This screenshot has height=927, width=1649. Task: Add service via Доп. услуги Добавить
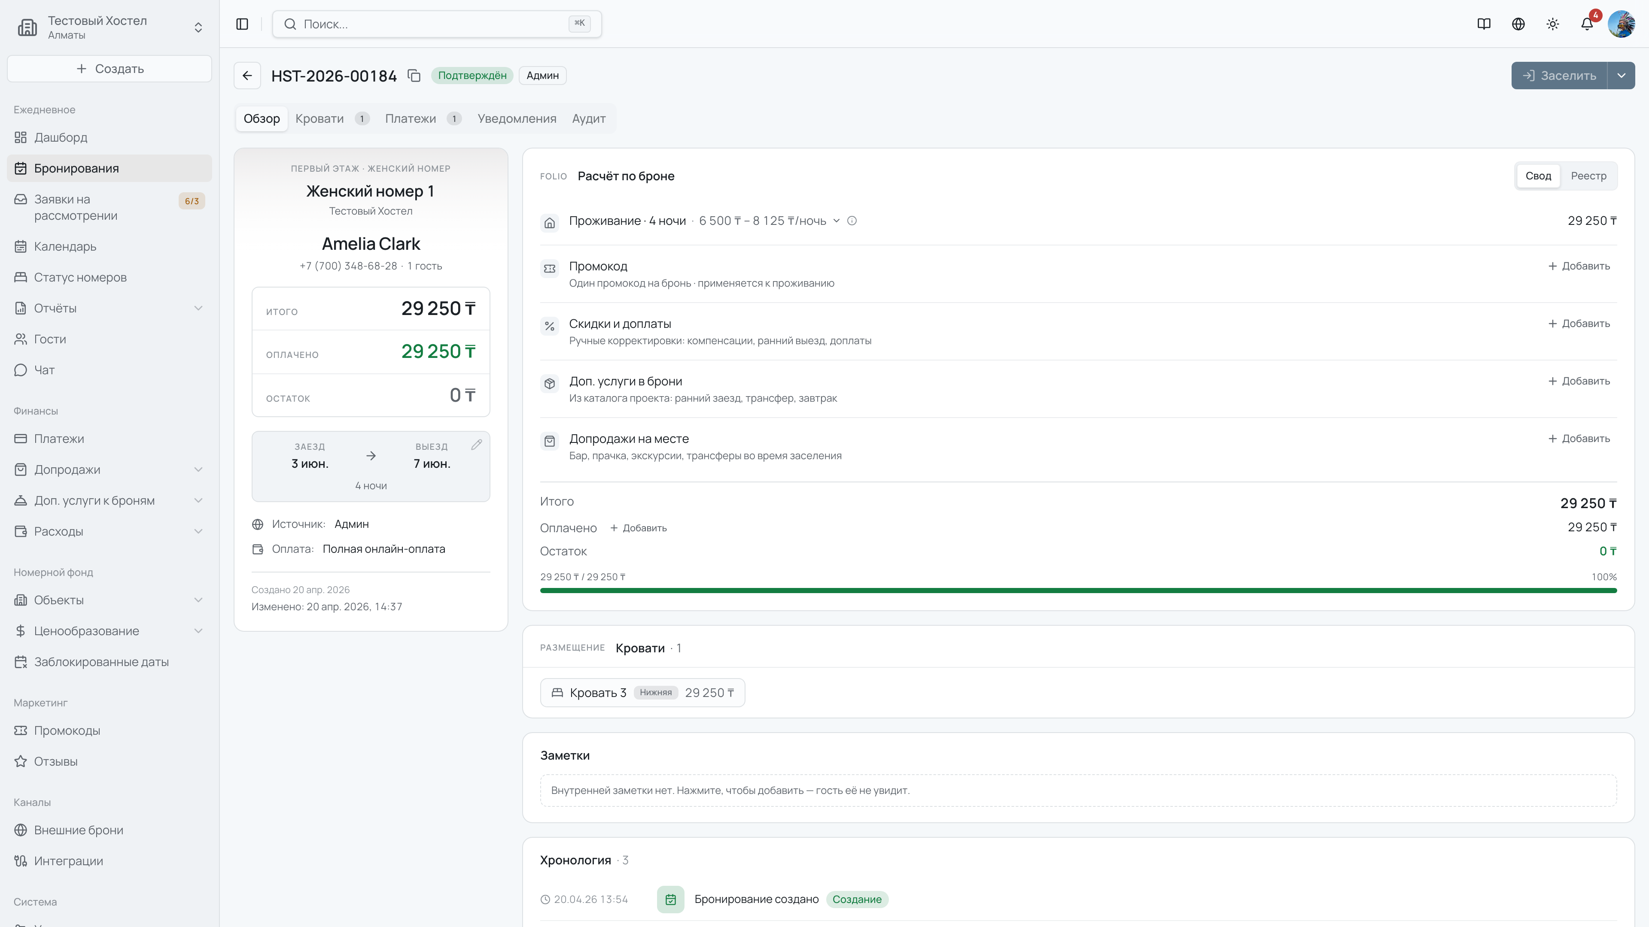coord(1579,381)
